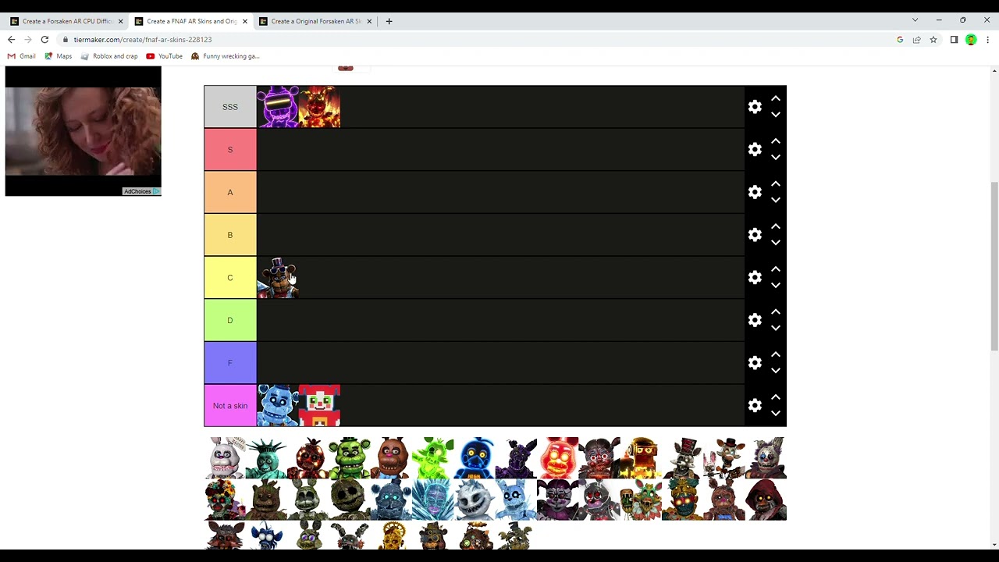
Task: Move S tier row up
Action: pos(776,141)
